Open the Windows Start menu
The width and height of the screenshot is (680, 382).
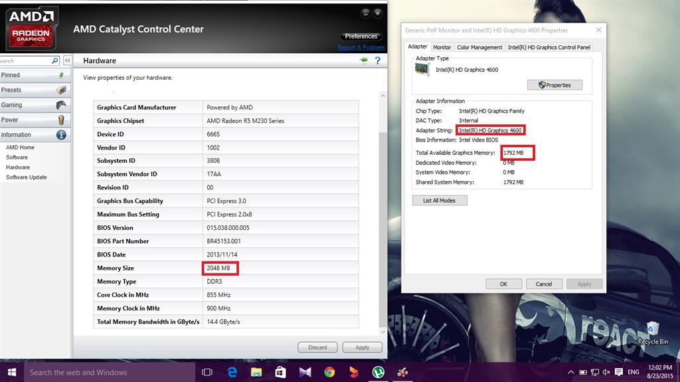click(12, 373)
